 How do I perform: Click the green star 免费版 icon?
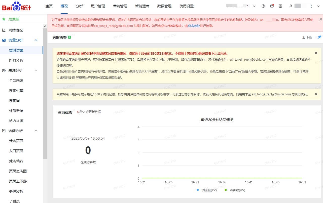4,19
